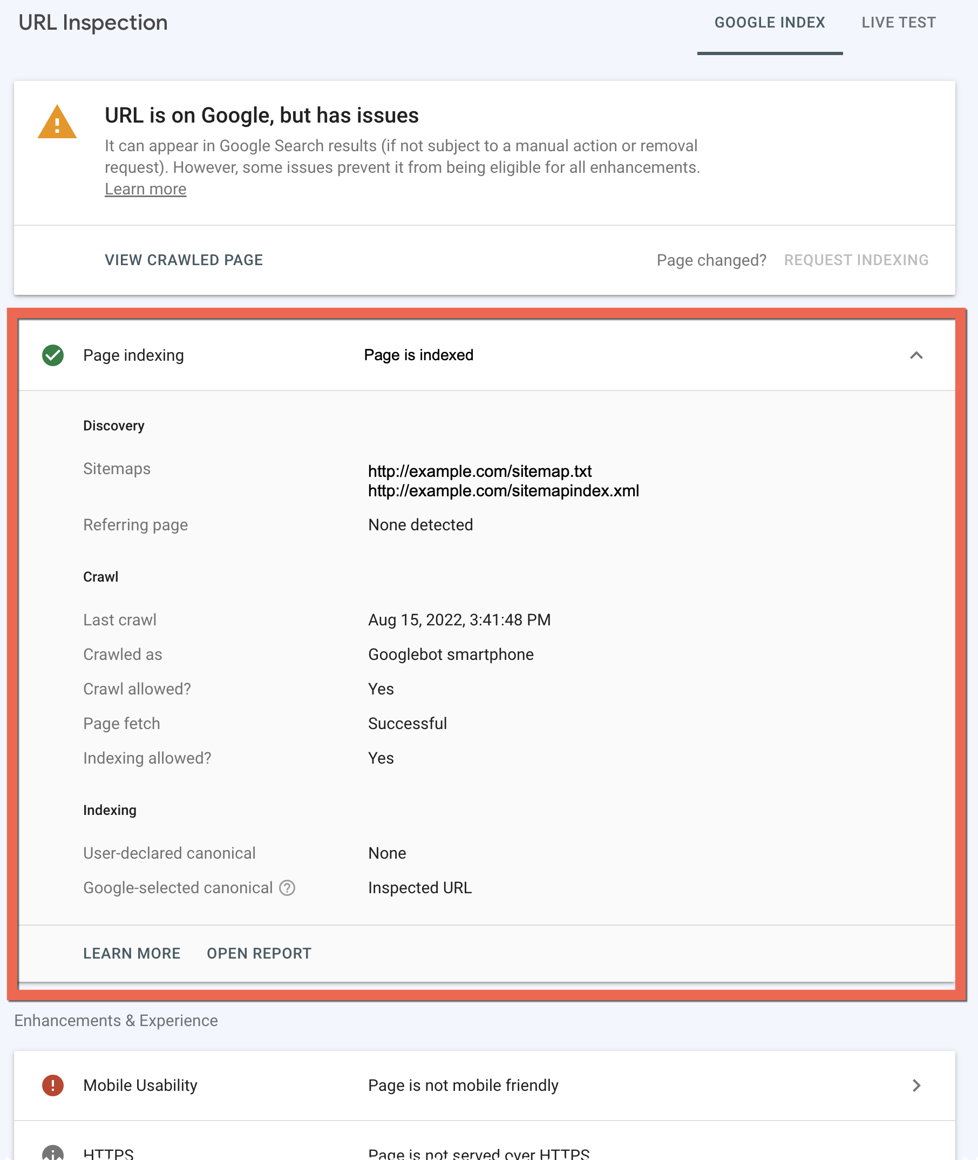This screenshot has height=1160, width=978.
Task: Click the sitemapindex.xml URL
Action: click(x=504, y=491)
